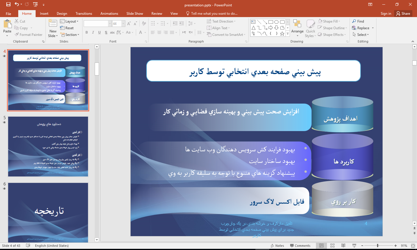Switch to the Animations tab
Viewport: 417px width, 250px height.
click(109, 14)
